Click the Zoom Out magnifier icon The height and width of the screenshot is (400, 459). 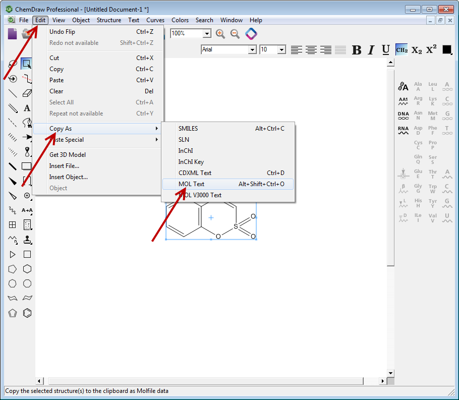click(235, 34)
